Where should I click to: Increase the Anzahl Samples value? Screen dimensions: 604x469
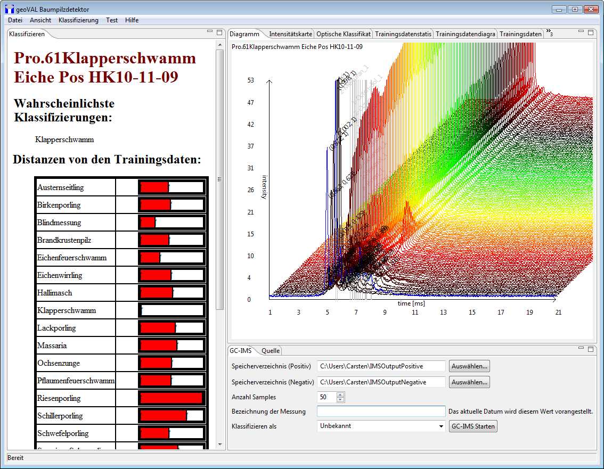tap(341, 394)
